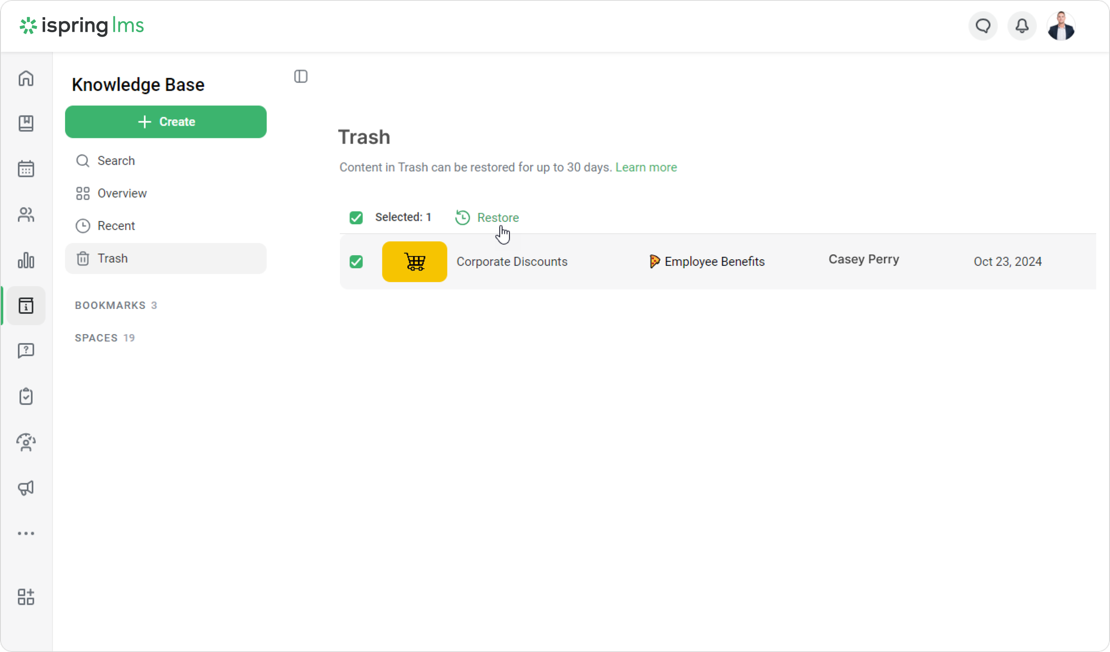Open the chat bubble icon in header
Image resolution: width=1110 pixels, height=652 pixels.
pyautogui.click(x=983, y=26)
